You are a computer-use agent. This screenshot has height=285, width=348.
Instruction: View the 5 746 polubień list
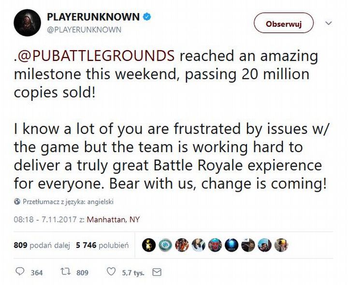[x=101, y=245]
